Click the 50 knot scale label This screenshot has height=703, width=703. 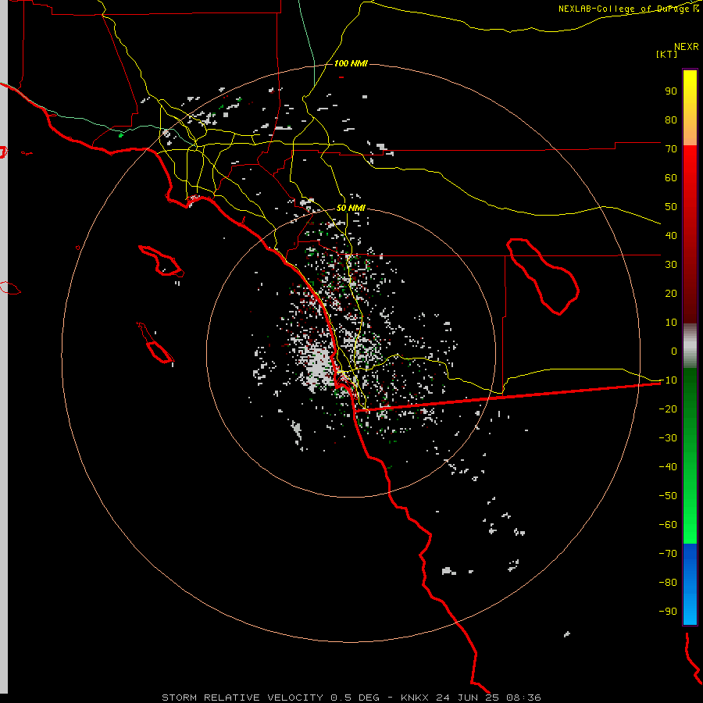(x=671, y=207)
